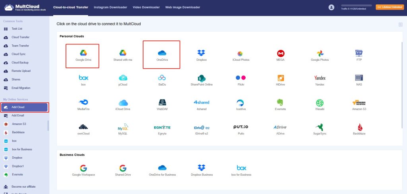Screen dimensions: 407x194
Task: Connect the OneDrive cloud
Action: tap(162, 56)
